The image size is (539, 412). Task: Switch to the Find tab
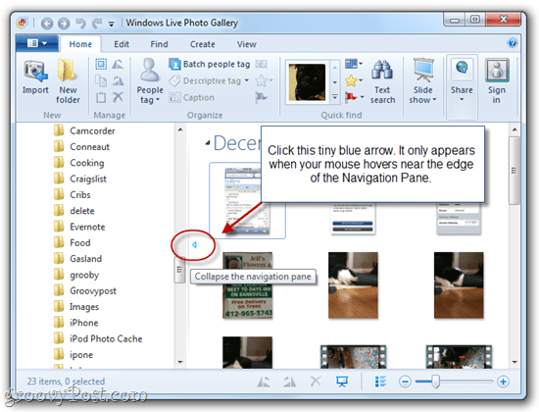tap(159, 44)
